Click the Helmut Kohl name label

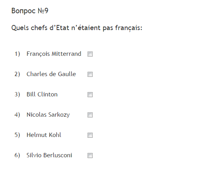44,135
